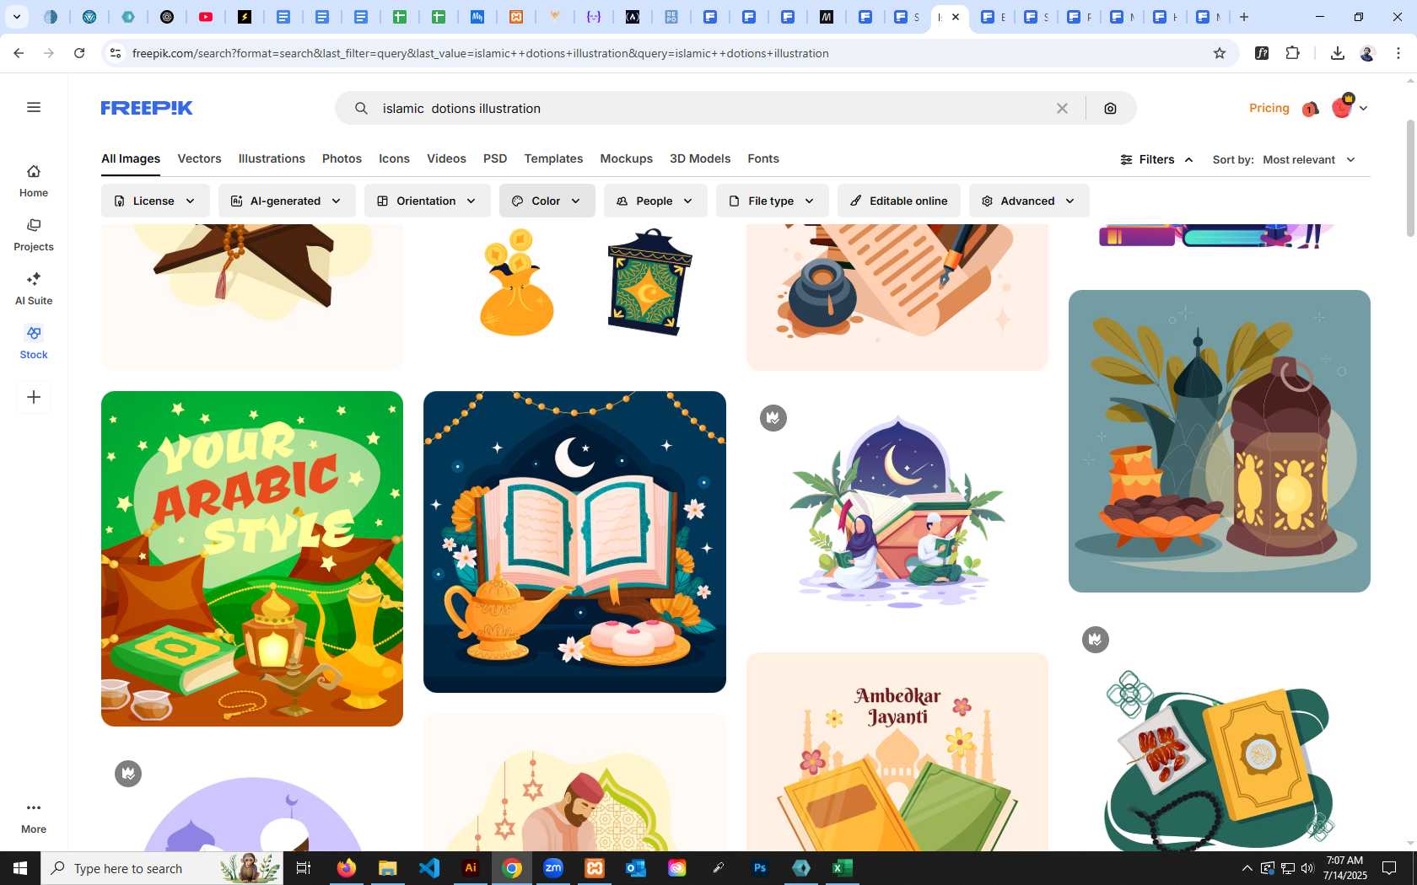This screenshot has width=1417, height=885.
Task: Open Visual Studio Code from taskbar
Action: [429, 868]
